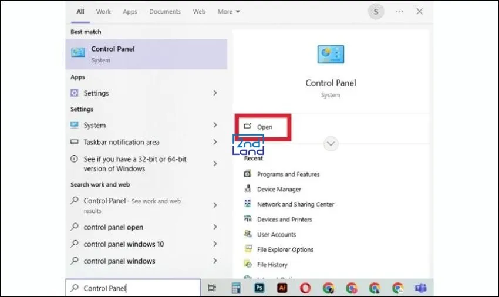The height and width of the screenshot is (297, 499).
Task: Switch to the Apps search tab
Action: point(130,12)
